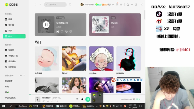Screen dimensions: 194x109
Task: Collapse the 创建的歌单 playlist section
Action: coord(25,75)
